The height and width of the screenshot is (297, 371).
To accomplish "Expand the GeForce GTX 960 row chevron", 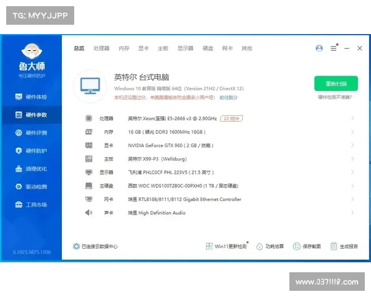I will 352,145.
